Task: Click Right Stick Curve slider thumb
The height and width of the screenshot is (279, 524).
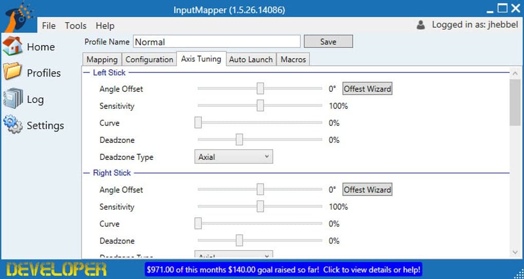Action: pyautogui.click(x=198, y=223)
